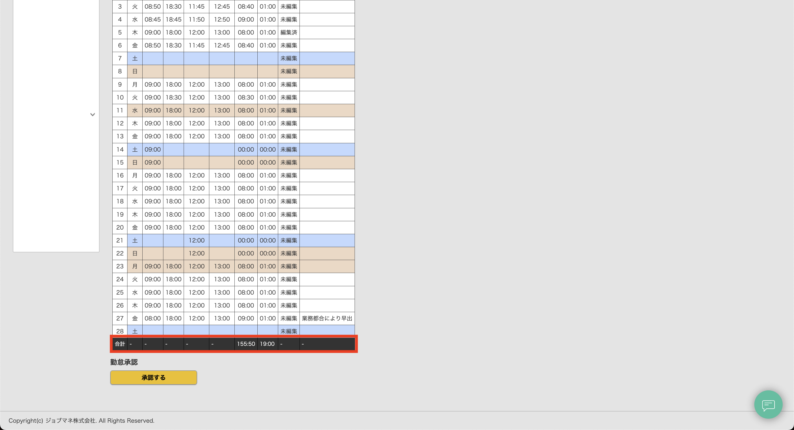The width and height of the screenshot is (794, 430).
Task: Click day 21 Saturday 12:00 break cell
Action: pyautogui.click(x=196, y=240)
